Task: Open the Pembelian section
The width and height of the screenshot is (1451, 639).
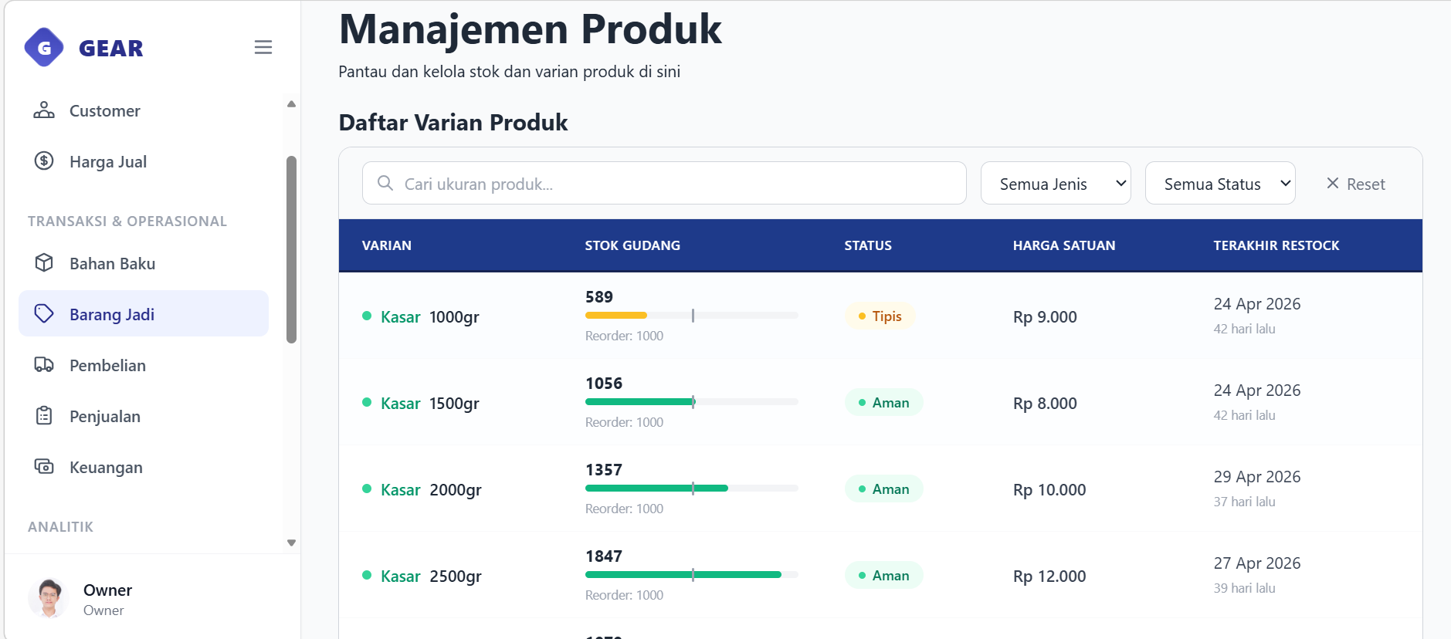Action: (144, 365)
